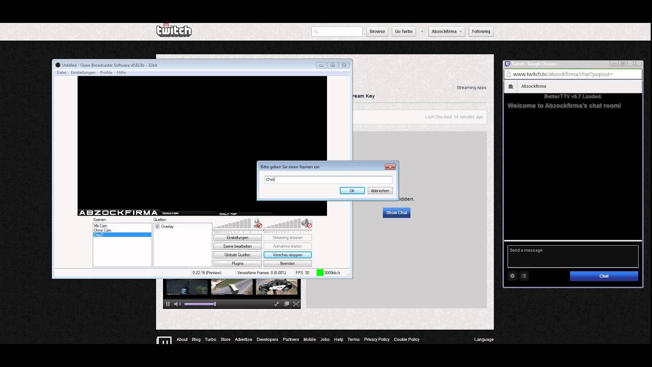Open the Profile menu

[x=106, y=72]
